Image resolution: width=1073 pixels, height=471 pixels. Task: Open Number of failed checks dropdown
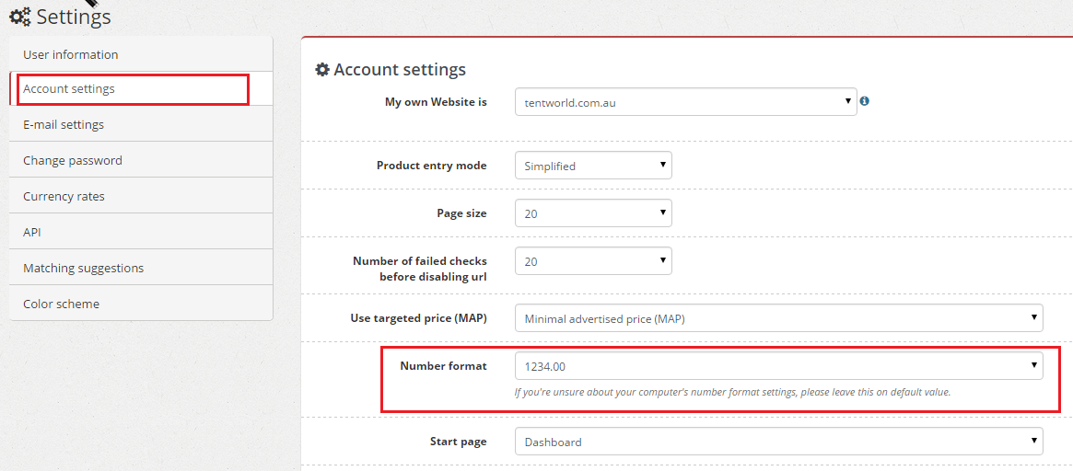tap(593, 261)
